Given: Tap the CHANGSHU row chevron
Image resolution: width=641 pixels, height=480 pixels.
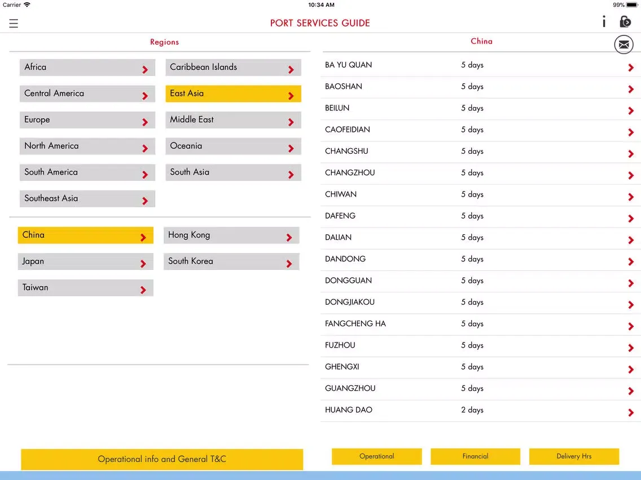Looking at the screenshot, I should pos(631,154).
